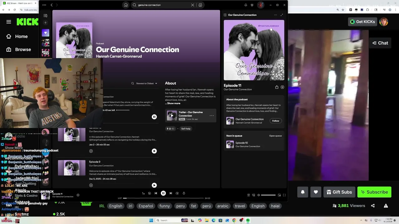Open Connect to a device
This screenshot has width=399, height=224.
tap(253, 195)
